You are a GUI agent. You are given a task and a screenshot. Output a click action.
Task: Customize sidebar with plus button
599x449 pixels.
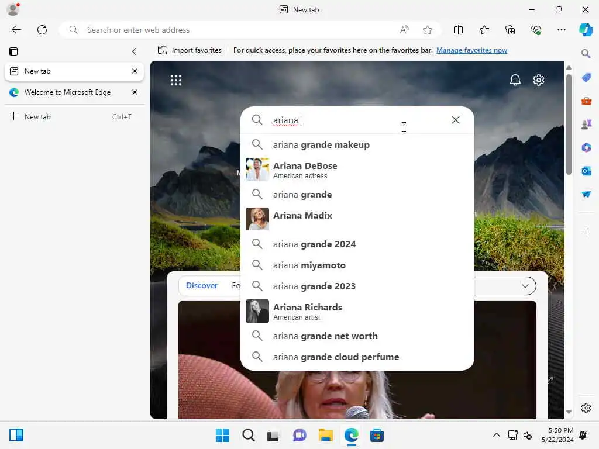(x=586, y=232)
